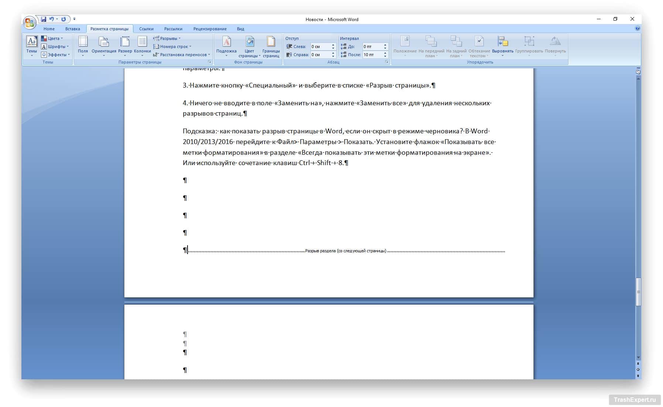The image size is (663, 407).
Task: Open the Цвета theme colors dropdown
Action: point(52,38)
